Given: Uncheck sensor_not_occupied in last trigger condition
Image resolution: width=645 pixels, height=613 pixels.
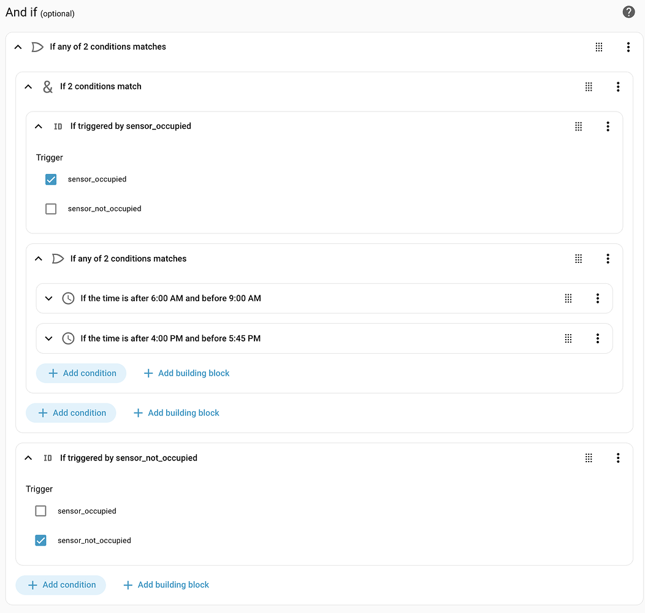Looking at the screenshot, I should tap(40, 540).
